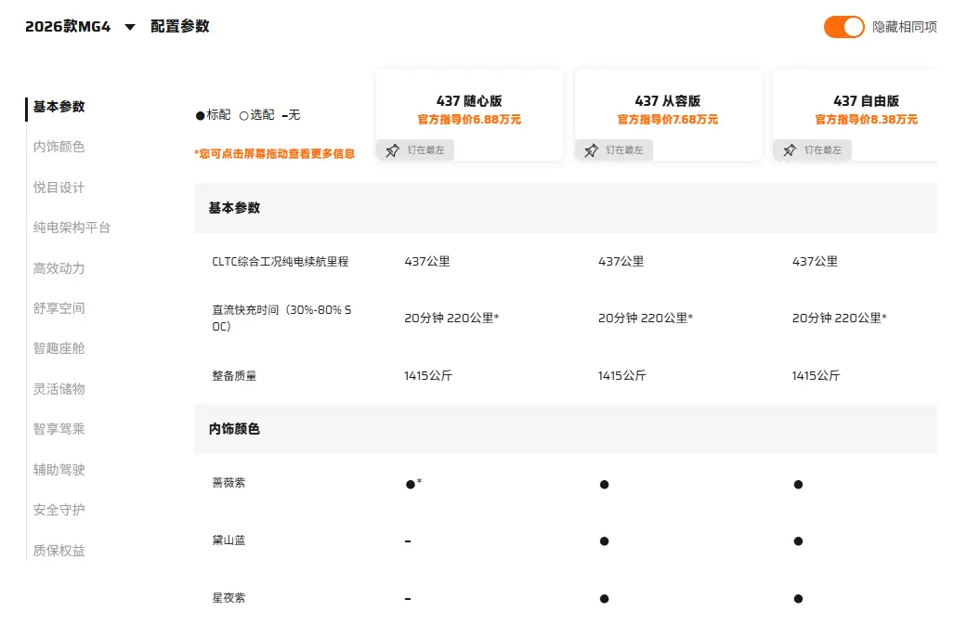Image resolution: width=954 pixels, height=625 pixels.
Task: Click 钉在最左 button for 437 从容版
Action: click(614, 150)
